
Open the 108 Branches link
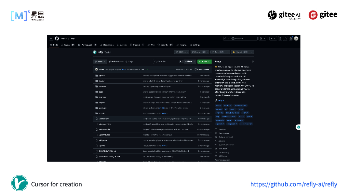pos(116,62)
